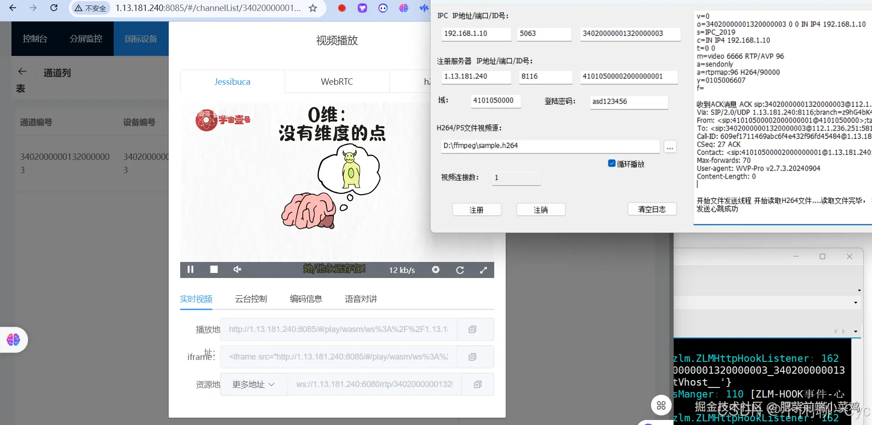Screen dimensions: 872x425
Task: Select channel number cell 34020000001320000003
Action: [65, 163]
